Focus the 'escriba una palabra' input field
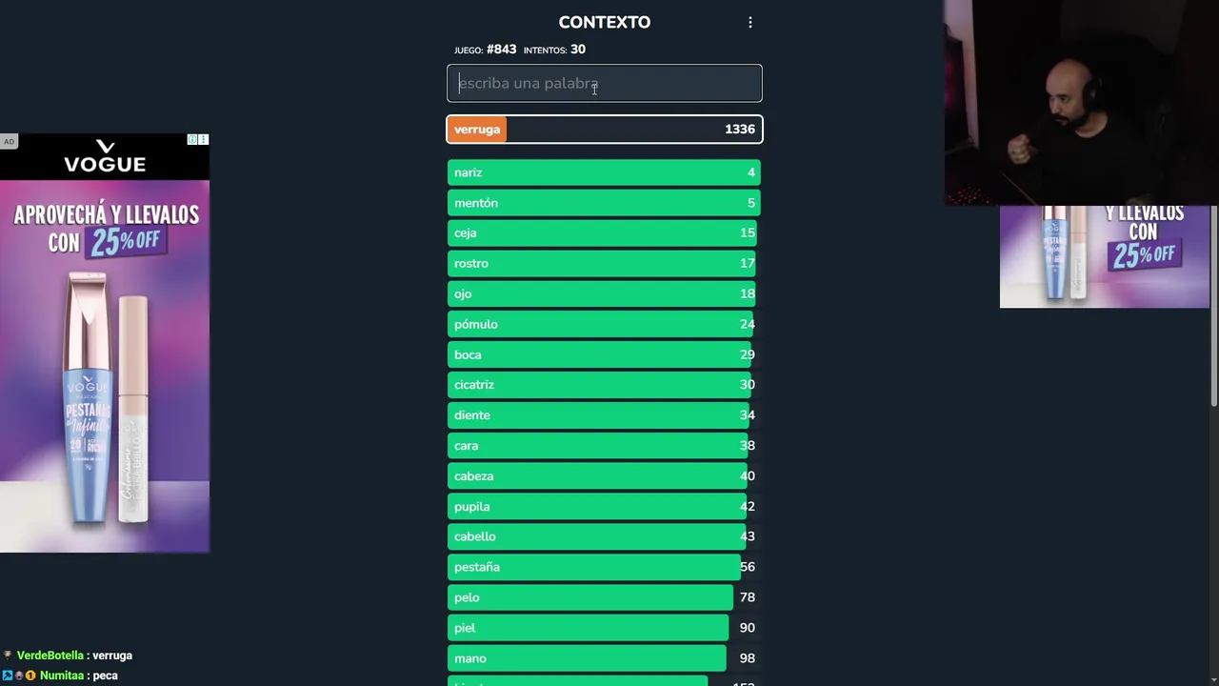Viewport: 1219px width, 686px height. point(605,83)
